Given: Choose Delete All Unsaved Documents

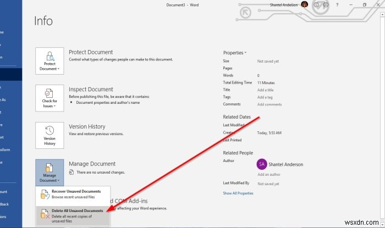Looking at the screenshot, I should pos(73,216).
